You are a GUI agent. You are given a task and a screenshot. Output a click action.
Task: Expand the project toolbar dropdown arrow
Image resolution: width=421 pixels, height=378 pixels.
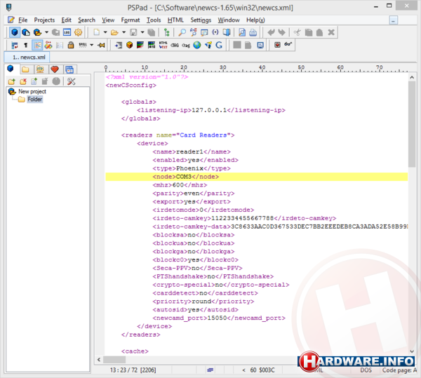coord(46,32)
